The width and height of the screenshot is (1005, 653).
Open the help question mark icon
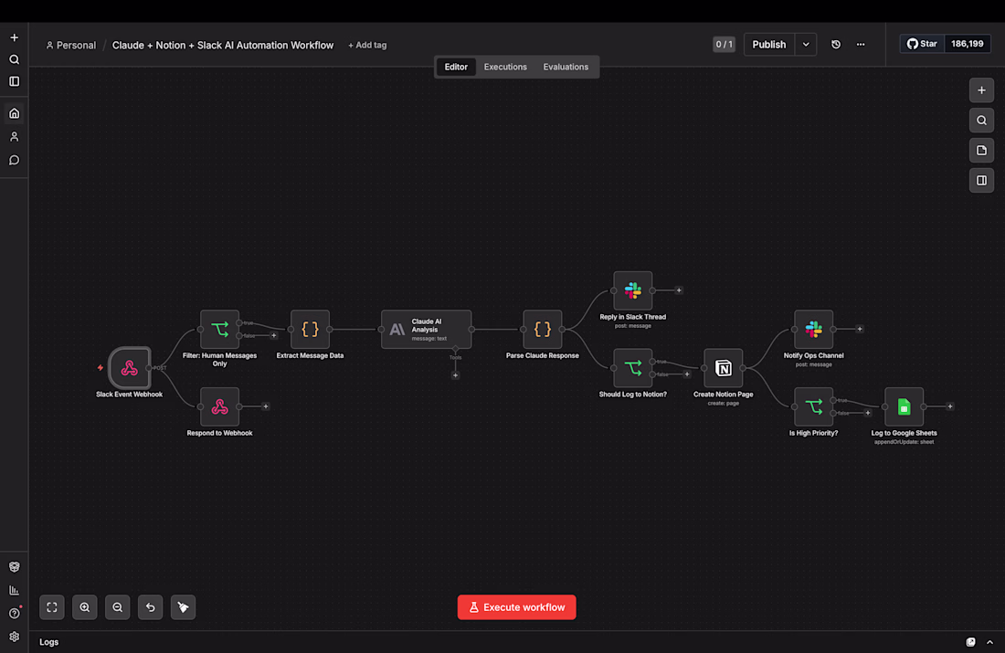pos(14,613)
